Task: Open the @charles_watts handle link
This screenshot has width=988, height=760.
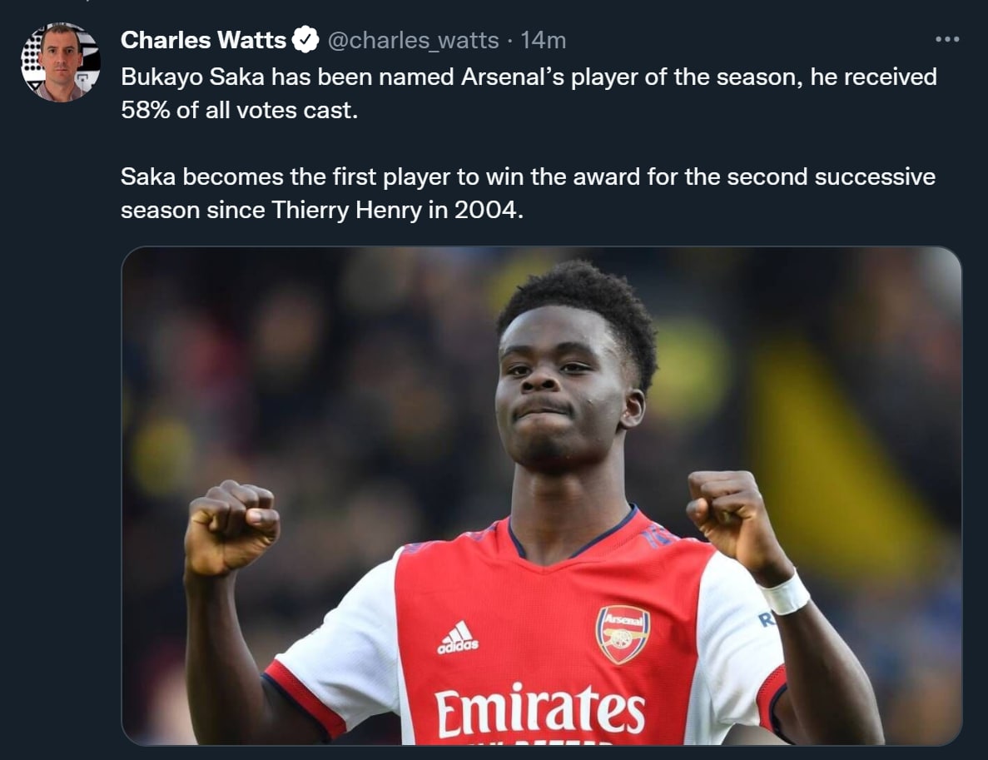Action: point(414,40)
